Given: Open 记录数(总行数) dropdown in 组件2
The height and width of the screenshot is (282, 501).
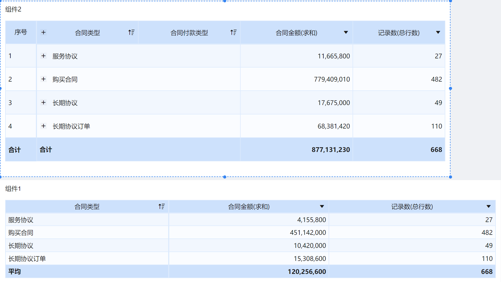Looking at the screenshot, I should coord(438,32).
